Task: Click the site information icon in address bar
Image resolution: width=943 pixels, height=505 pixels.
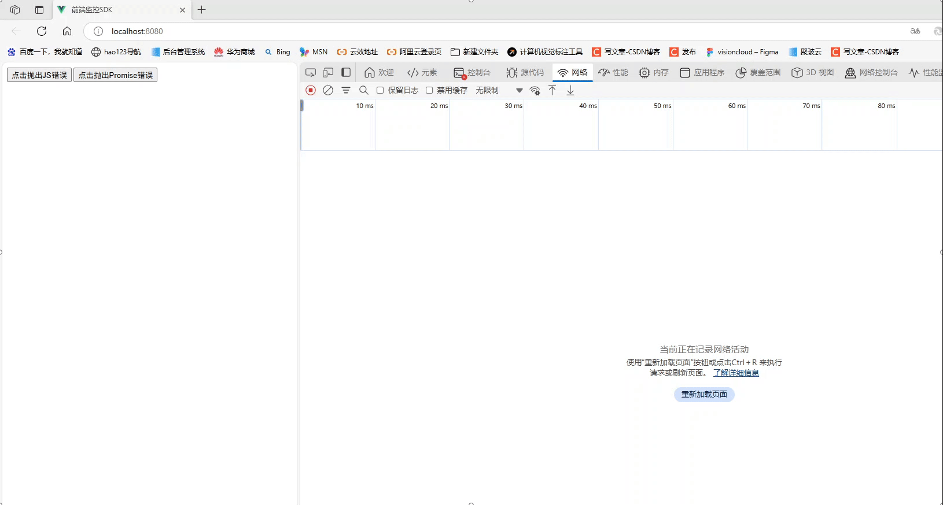Action: click(x=98, y=31)
